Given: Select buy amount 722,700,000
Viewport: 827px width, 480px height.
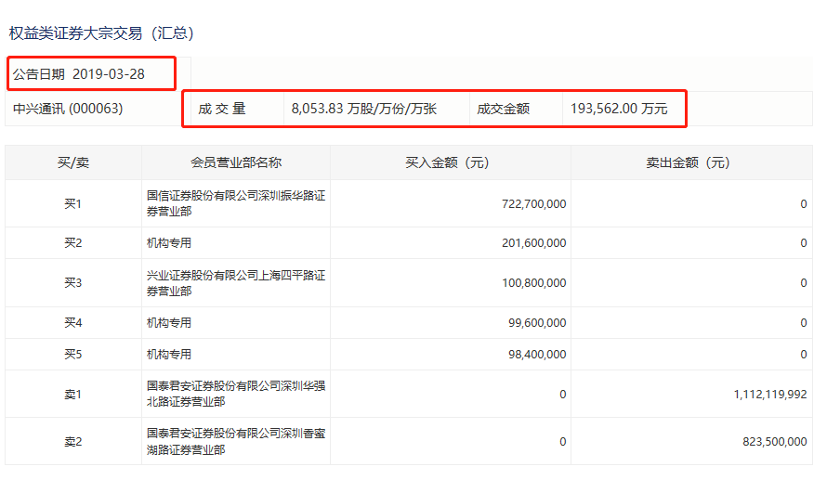Looking at the screenshot, I should [x=533, y=204].
